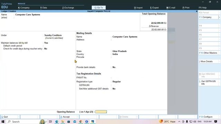Image resolution: width=221 pixels, height=124 pixels.
Task: Open the E: Export menu
Action: [154, 8]
